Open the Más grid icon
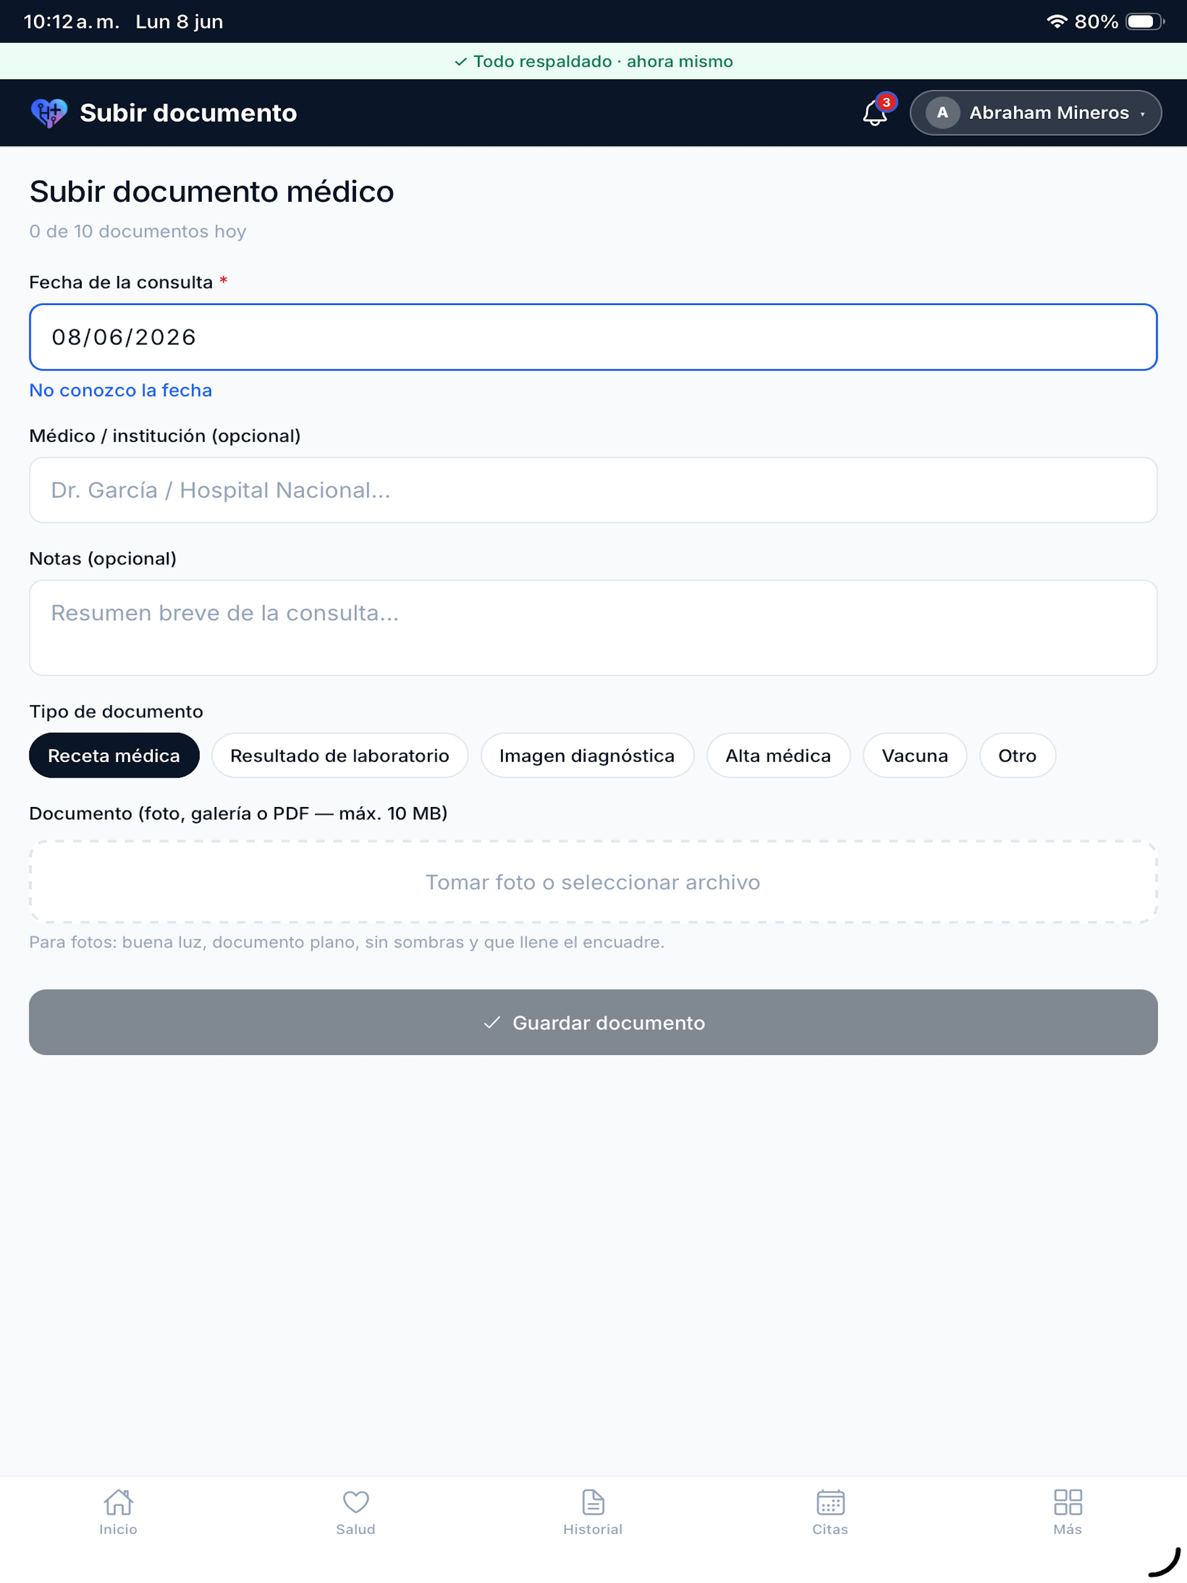The image size is (1187, 1583). pyautogui.click(x=1067, y=1502)
